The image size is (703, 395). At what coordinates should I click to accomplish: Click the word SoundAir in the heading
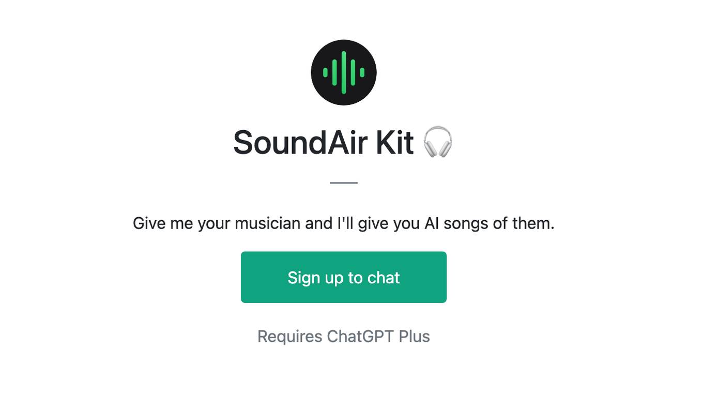[x=300, y=142]
